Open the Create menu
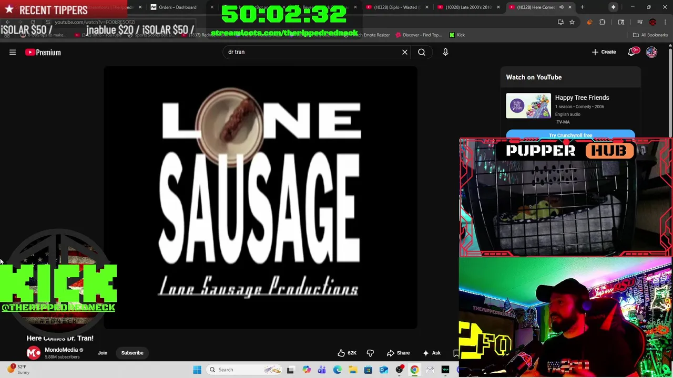673x378 pixels. (604, 52)
